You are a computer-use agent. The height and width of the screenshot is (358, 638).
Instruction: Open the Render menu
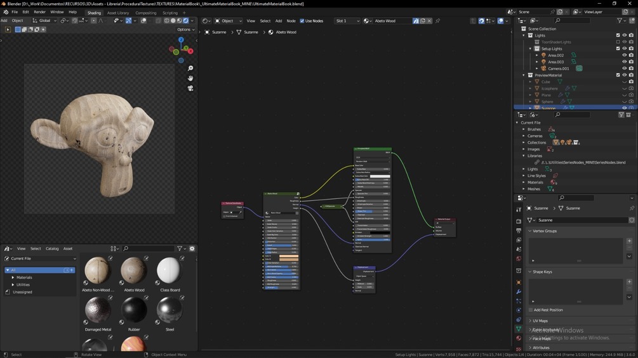[x=39, y=12]
